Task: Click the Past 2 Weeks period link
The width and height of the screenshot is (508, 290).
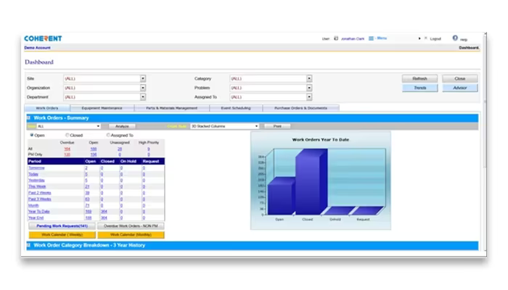Action: pyautogui.click(x=39, y=193)
